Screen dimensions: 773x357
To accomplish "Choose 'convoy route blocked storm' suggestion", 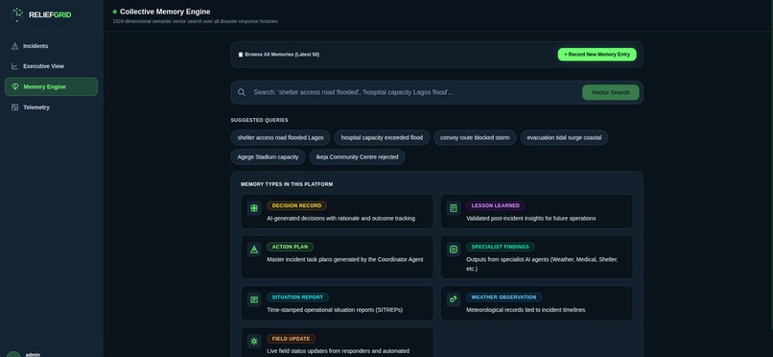I will [x=475, y=137].
